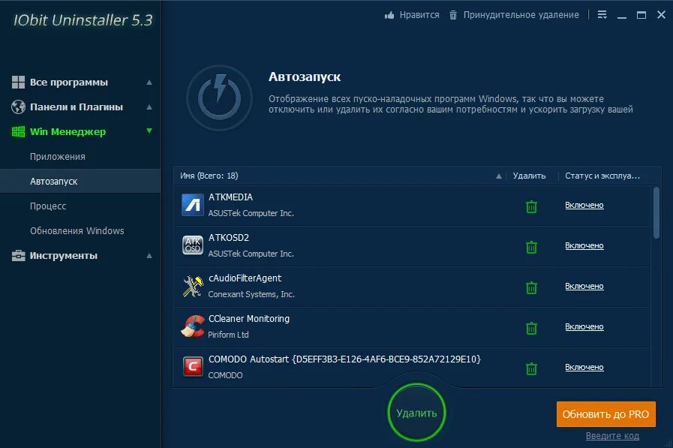Select Автозапуск in the sidebar
673x448 pixels.
pyautogui.click(x=81, y=181)
